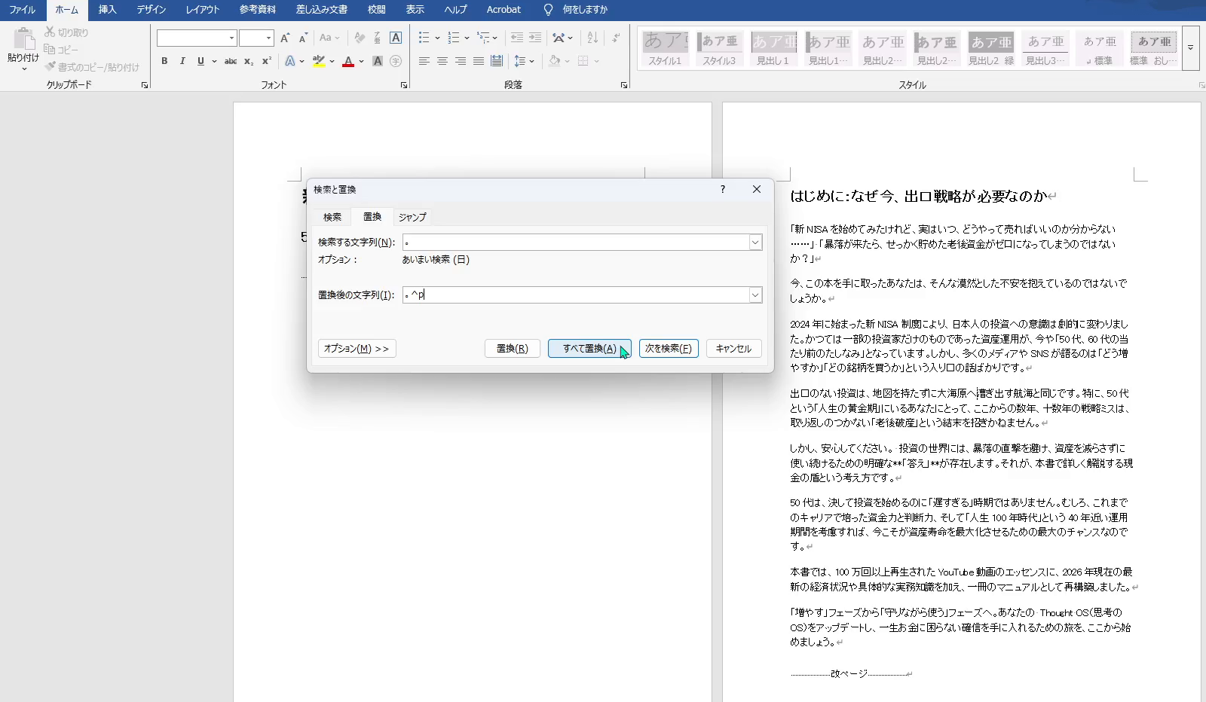Screen dimensions: 1206x702
Task: Click the multilevel list icon
Action: 483,38
